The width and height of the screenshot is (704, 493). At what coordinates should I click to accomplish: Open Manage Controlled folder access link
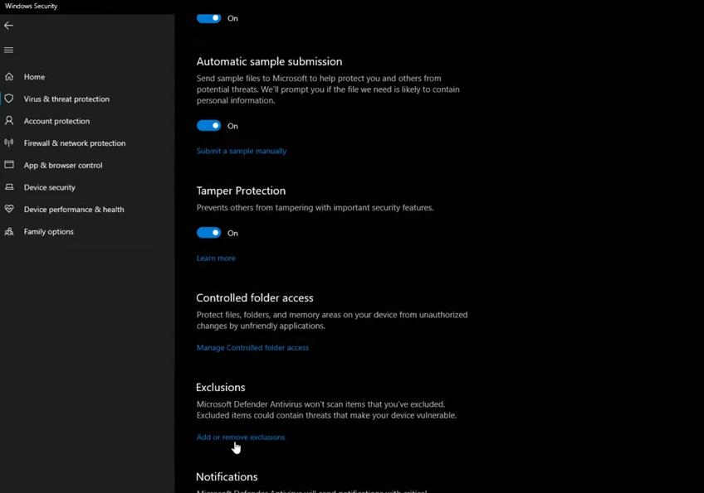point(252,348)
